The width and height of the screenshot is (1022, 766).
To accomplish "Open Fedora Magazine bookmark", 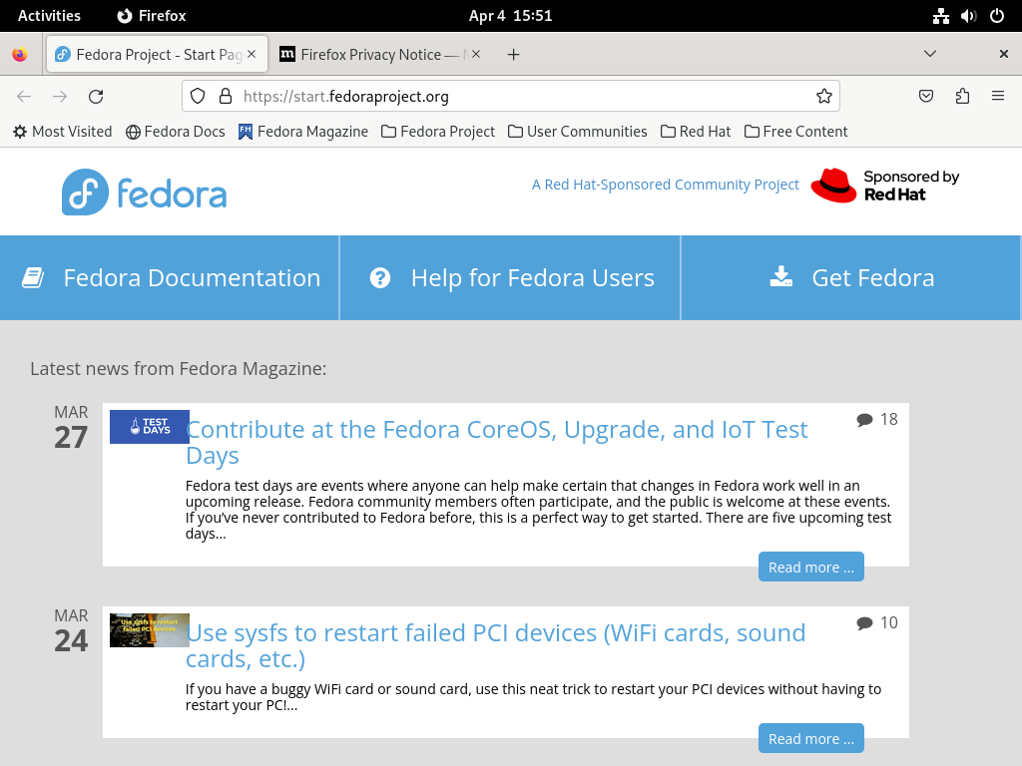I will 303,132.
